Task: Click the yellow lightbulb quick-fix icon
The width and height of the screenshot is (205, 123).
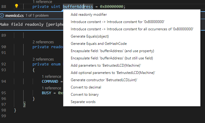Action: click(x=16, y=6)
